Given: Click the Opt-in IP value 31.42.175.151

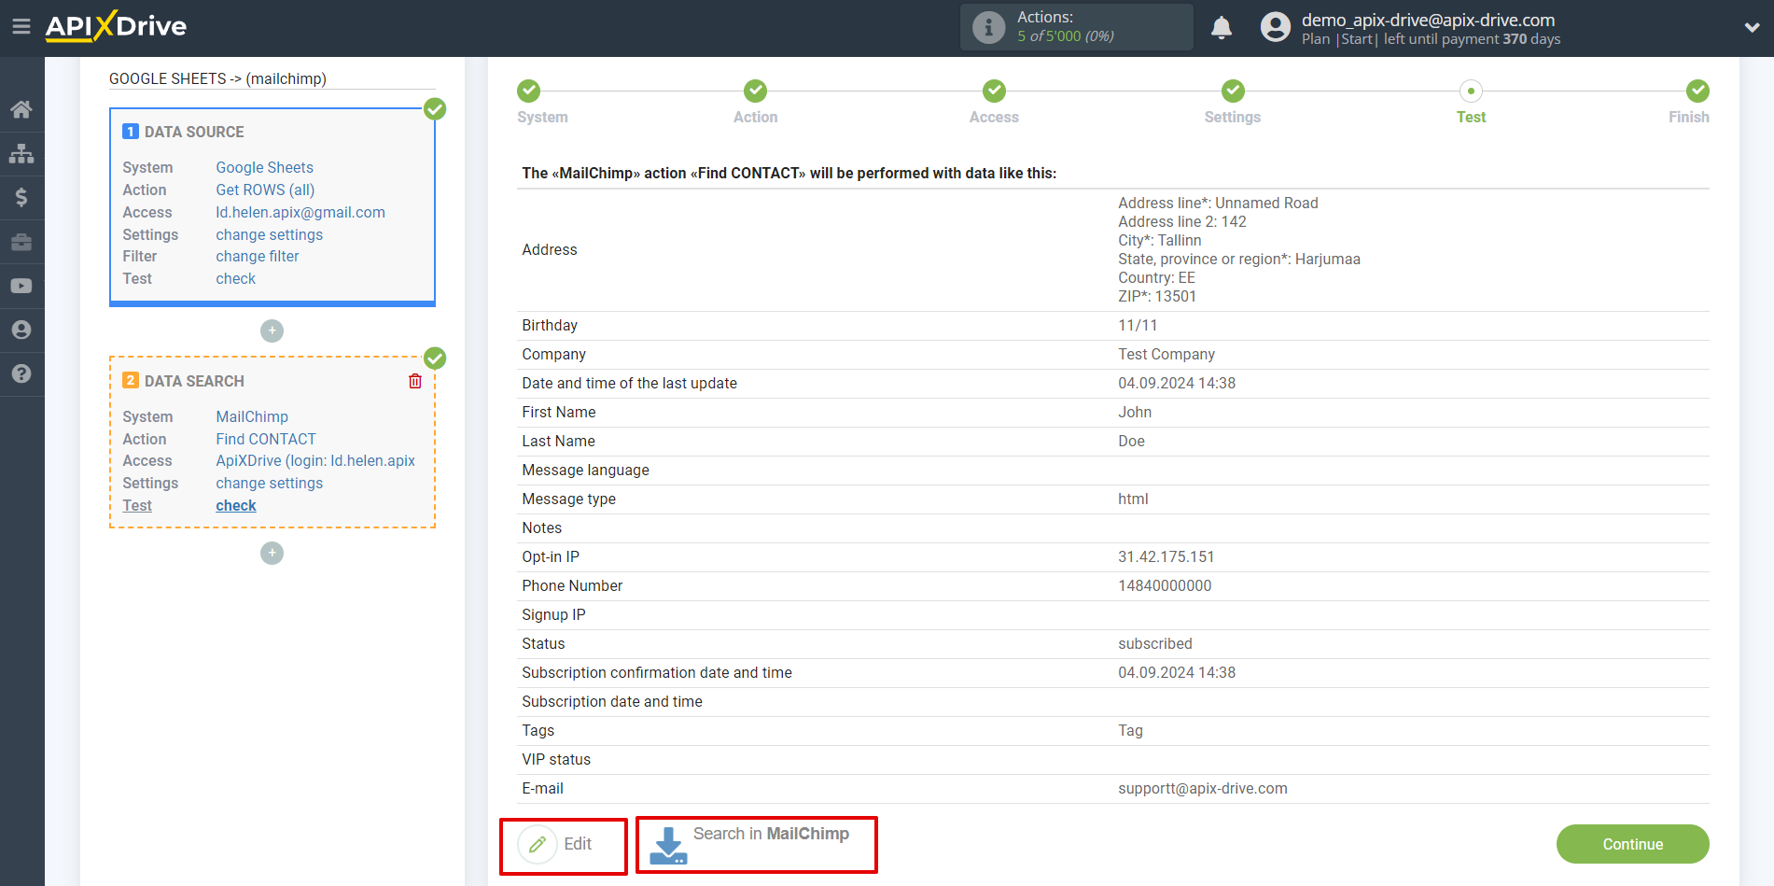Looking at the screenshot, I should pos(1166,556).
